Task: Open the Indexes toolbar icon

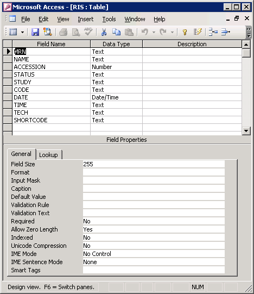Action: click(198, 32)
